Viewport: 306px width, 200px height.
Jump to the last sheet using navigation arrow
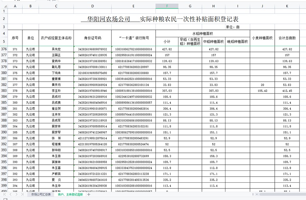(22, 195)
